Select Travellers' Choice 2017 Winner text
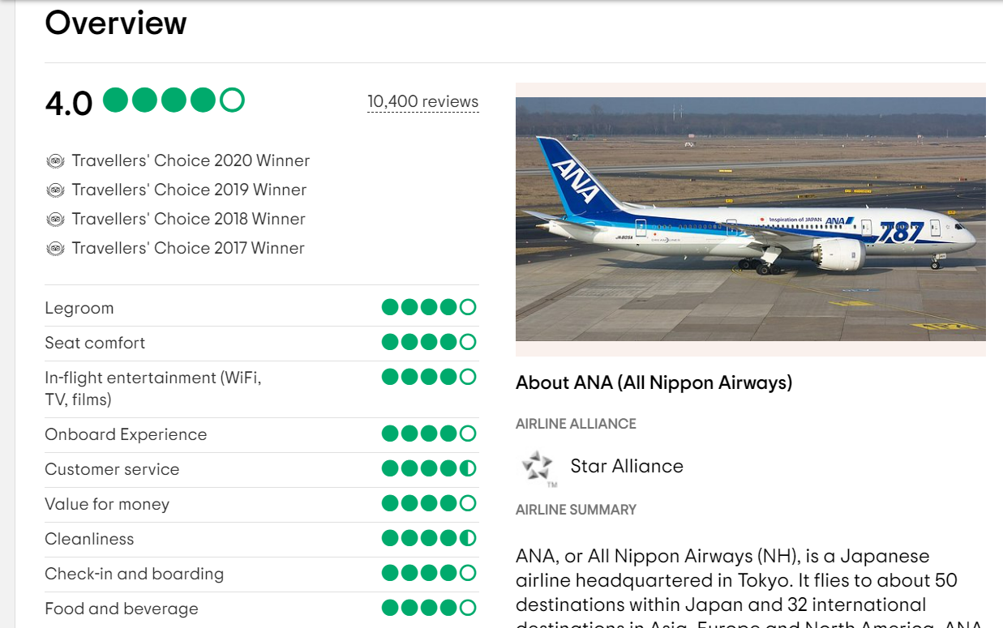The width and height of the screenshot is (1003, 628). tap(188, 248)
